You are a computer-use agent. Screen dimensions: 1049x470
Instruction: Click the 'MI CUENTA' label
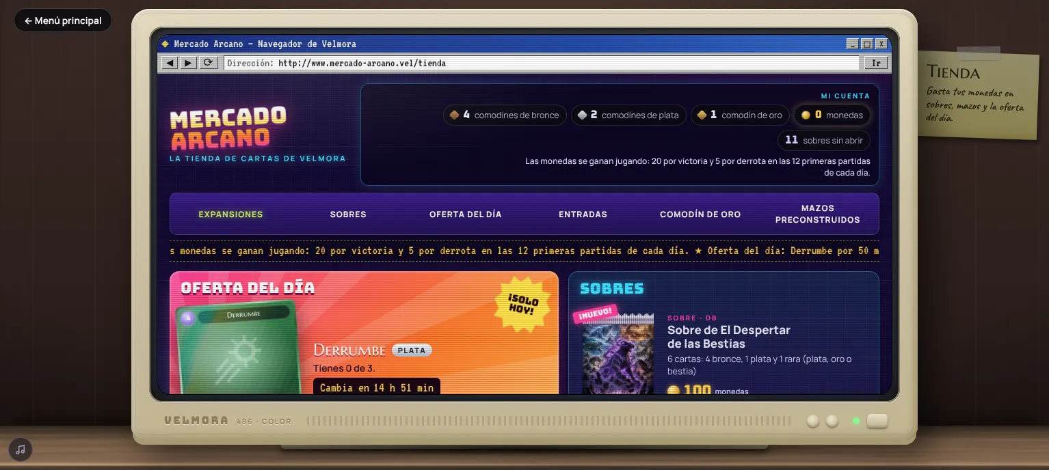(845, 96)
